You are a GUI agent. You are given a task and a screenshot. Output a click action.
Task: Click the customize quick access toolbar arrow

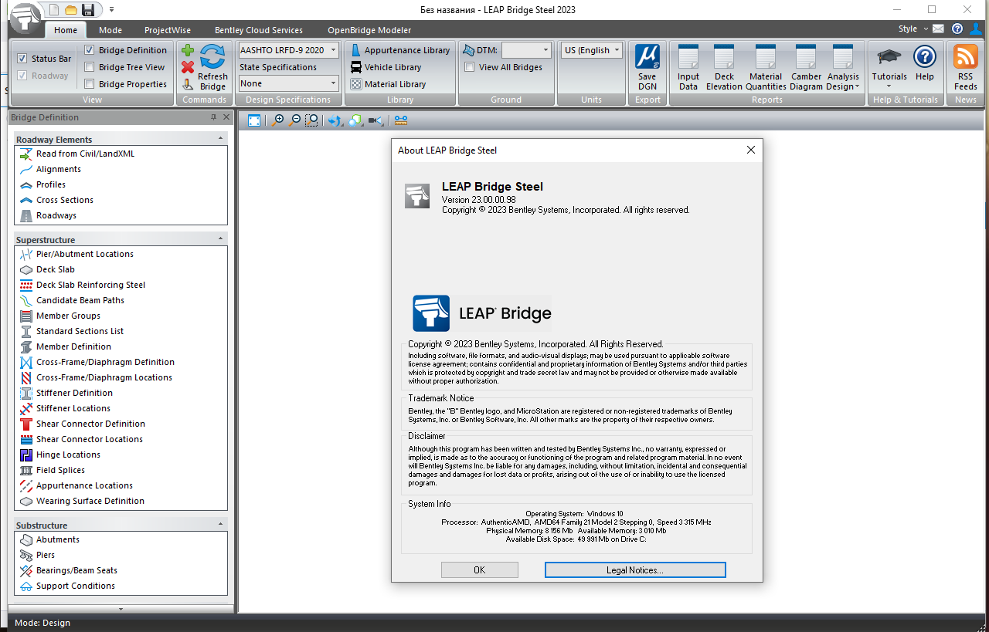click(x=111, y=10)
